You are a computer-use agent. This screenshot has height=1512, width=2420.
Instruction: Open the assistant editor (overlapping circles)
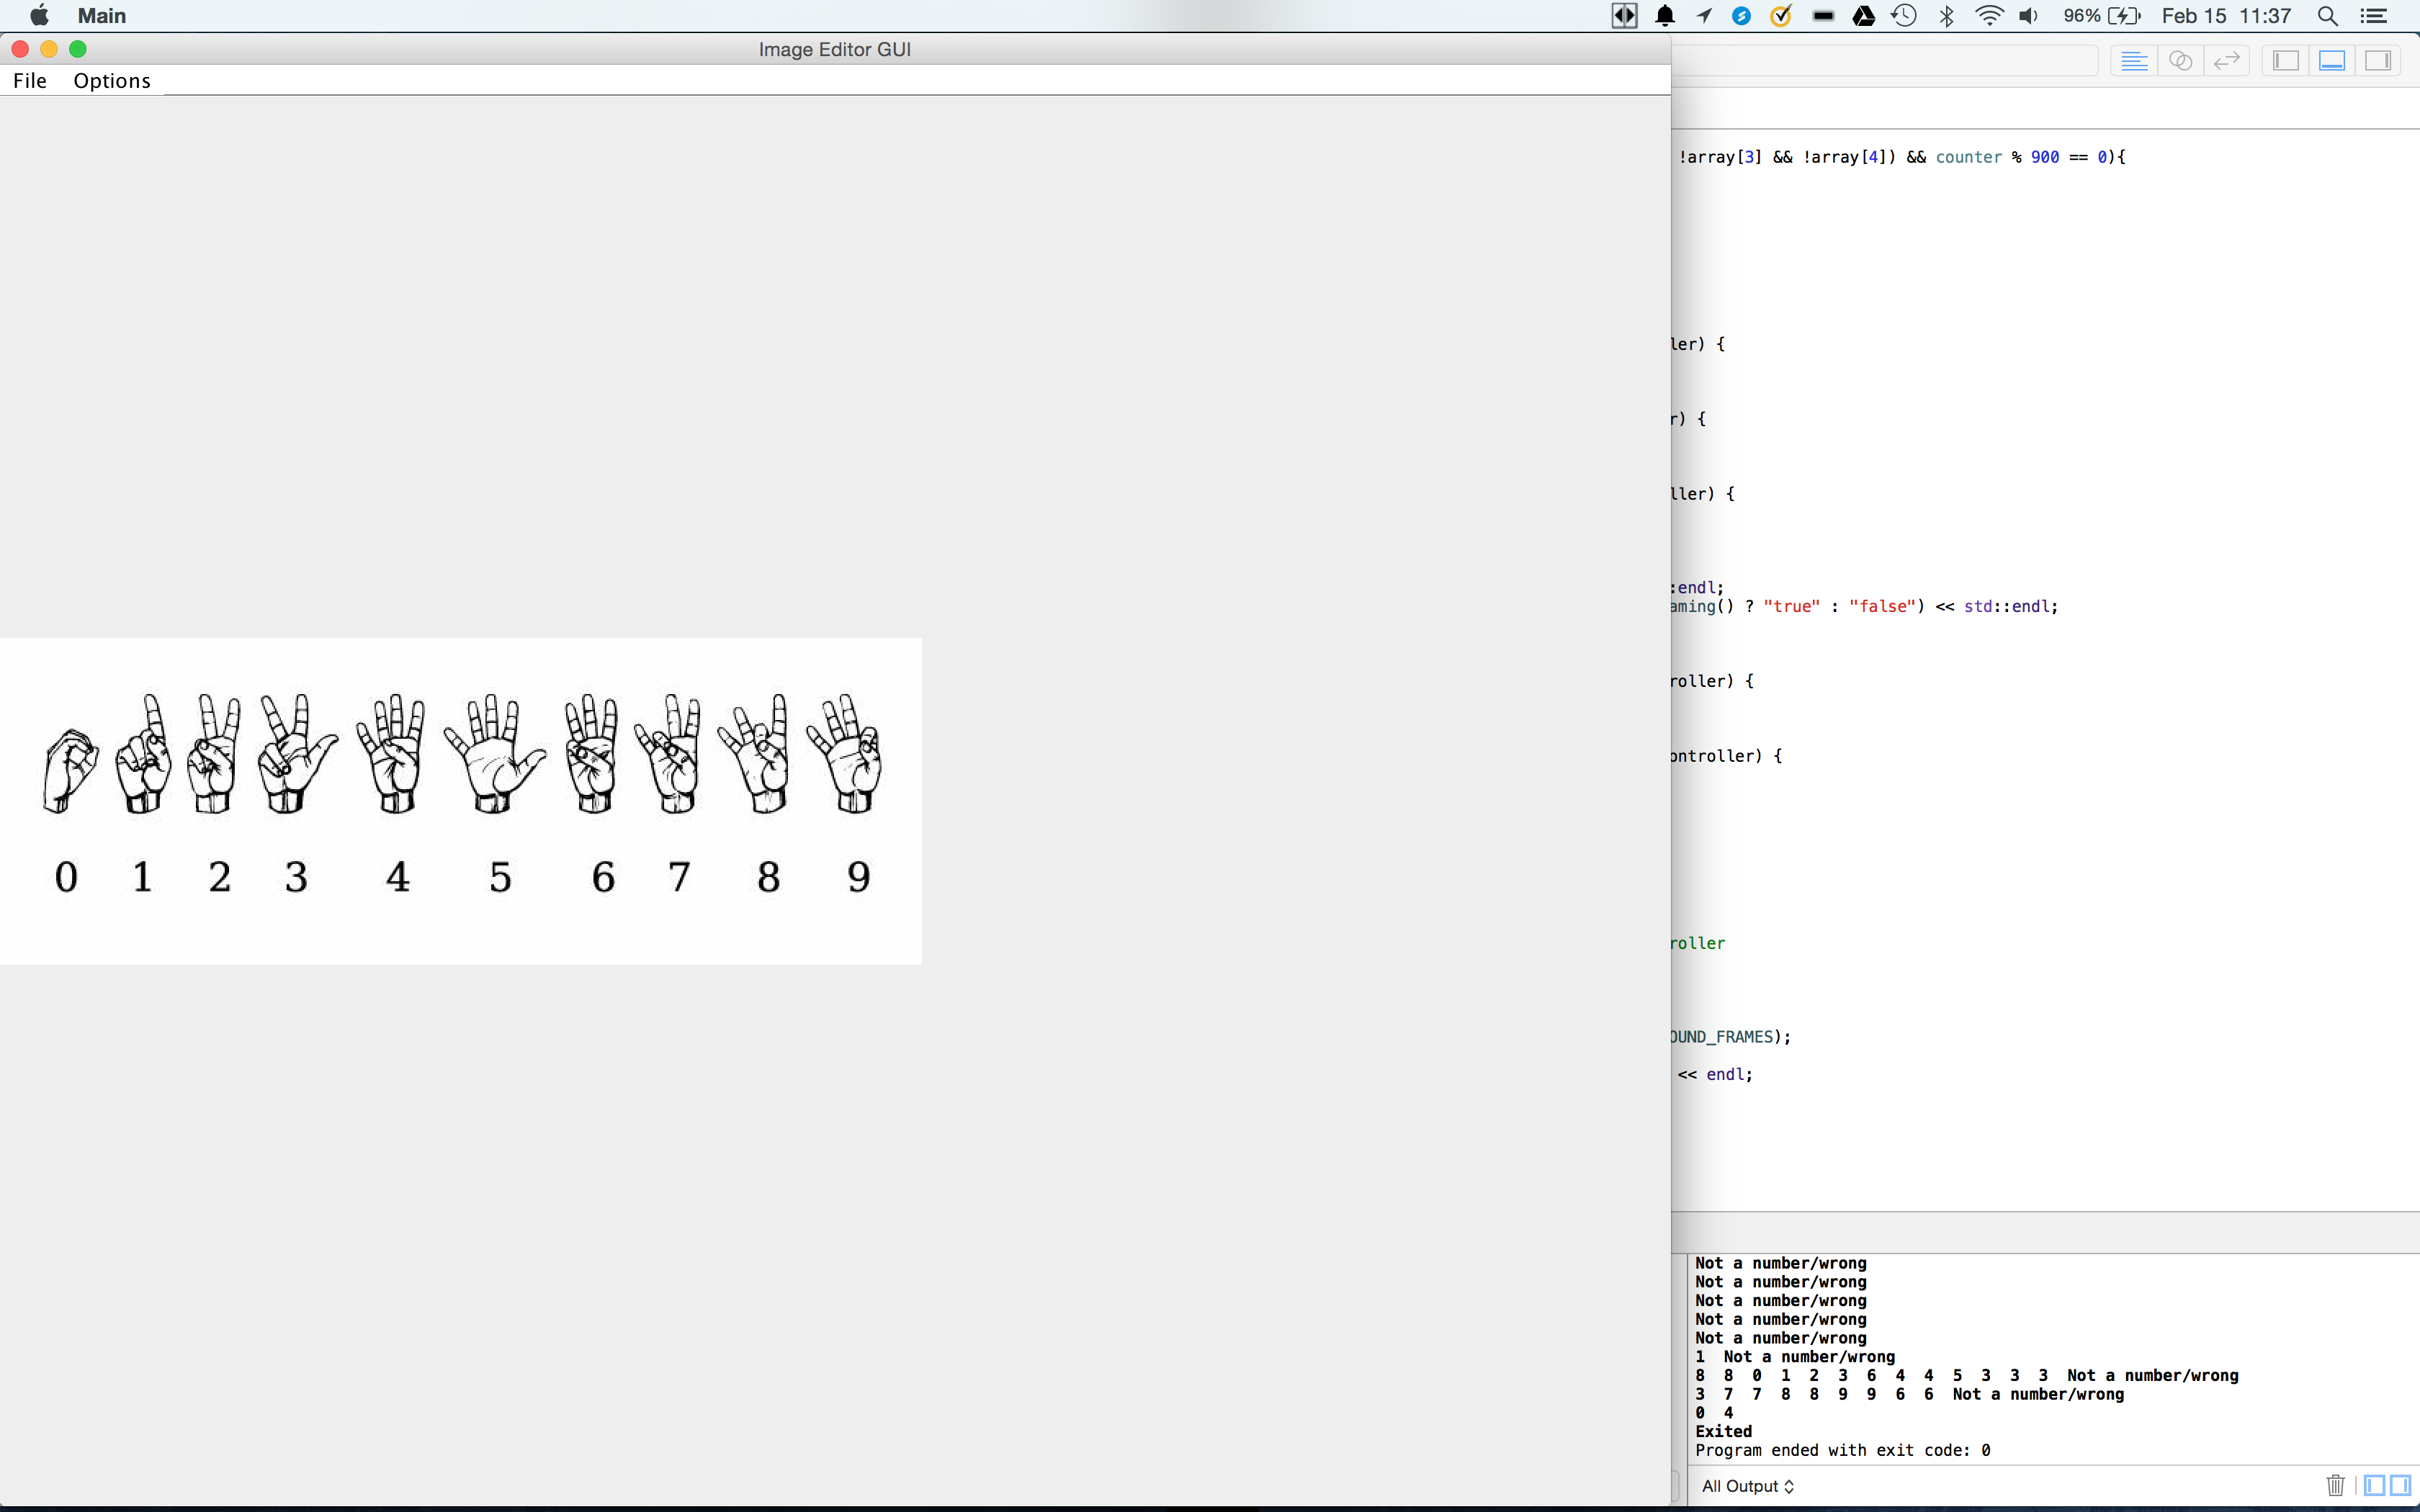pos(2180,61)
